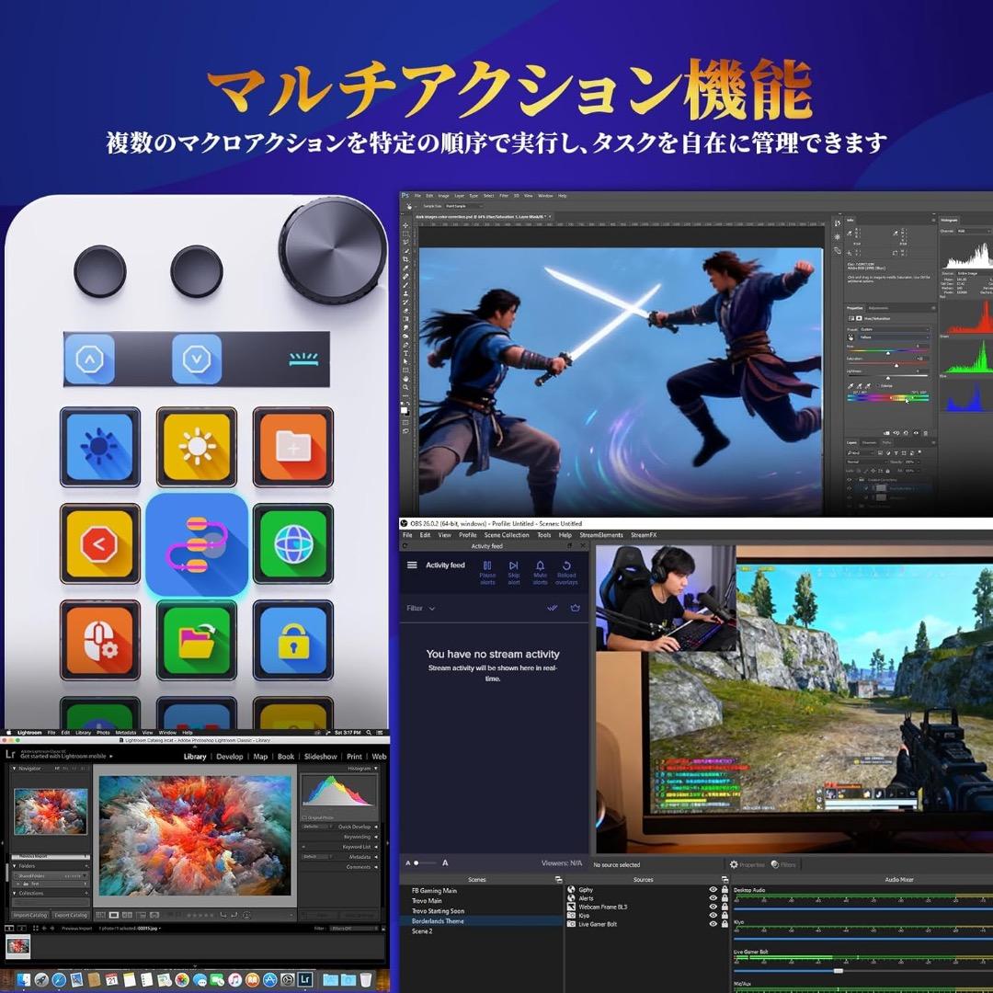
Task: Switch to the Develop module in Lightroom
Action: pyautogui.click(x=230, y=757)
